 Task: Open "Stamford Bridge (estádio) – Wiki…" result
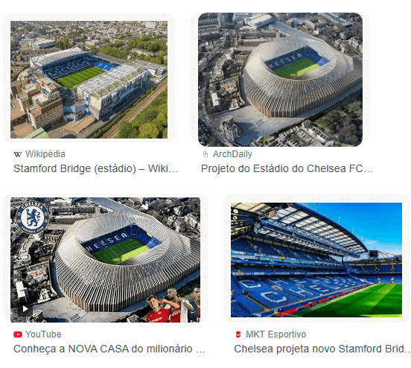(95, 168)
